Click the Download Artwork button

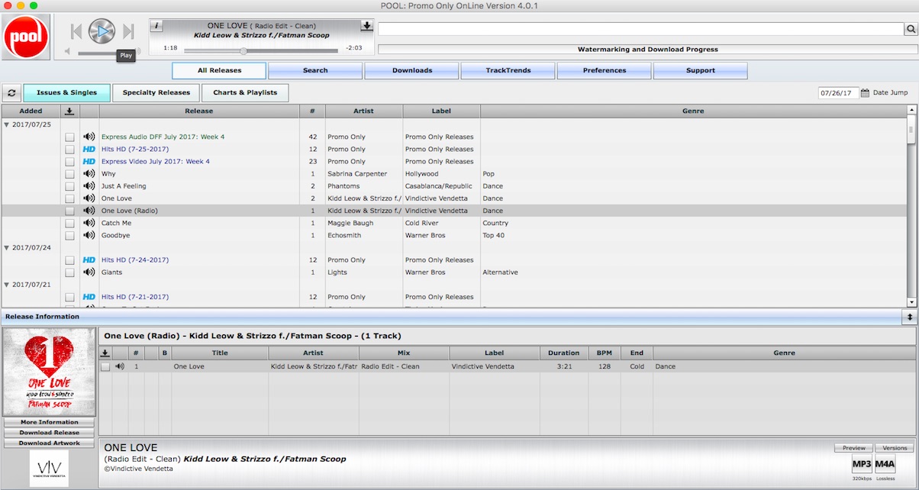(x=50, y=443)
